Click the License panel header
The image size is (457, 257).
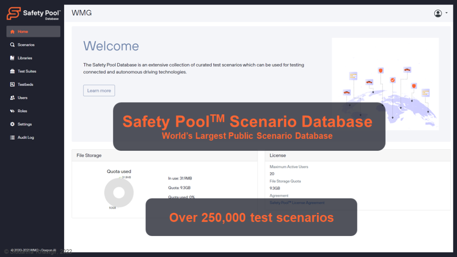[x=357, y=156]
